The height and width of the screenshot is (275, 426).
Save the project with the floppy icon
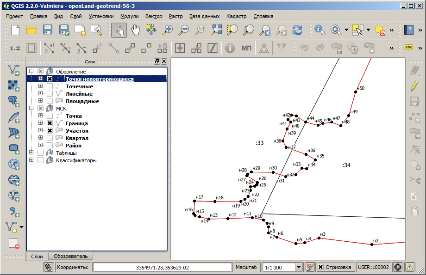(x=48, y=30)
